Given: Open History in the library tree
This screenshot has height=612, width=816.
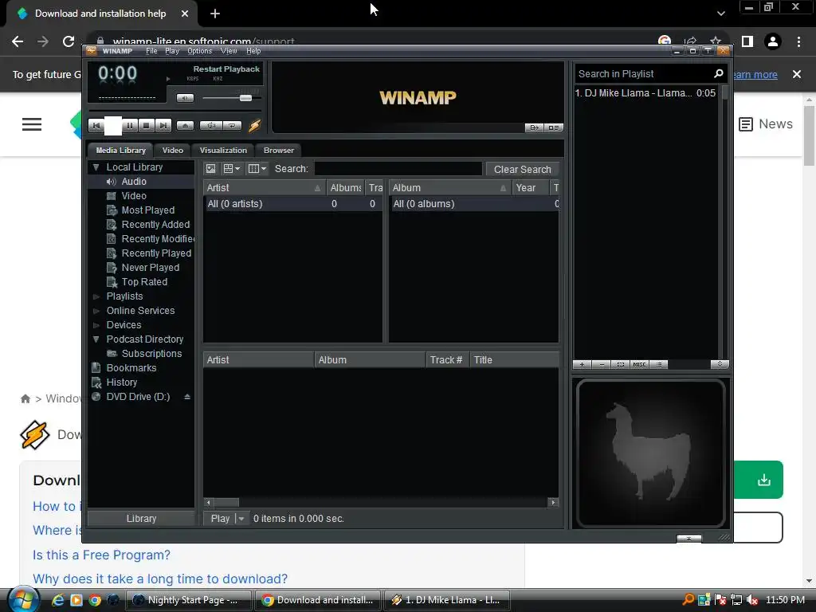Looking at the screenshot, I should coord(122,382).
